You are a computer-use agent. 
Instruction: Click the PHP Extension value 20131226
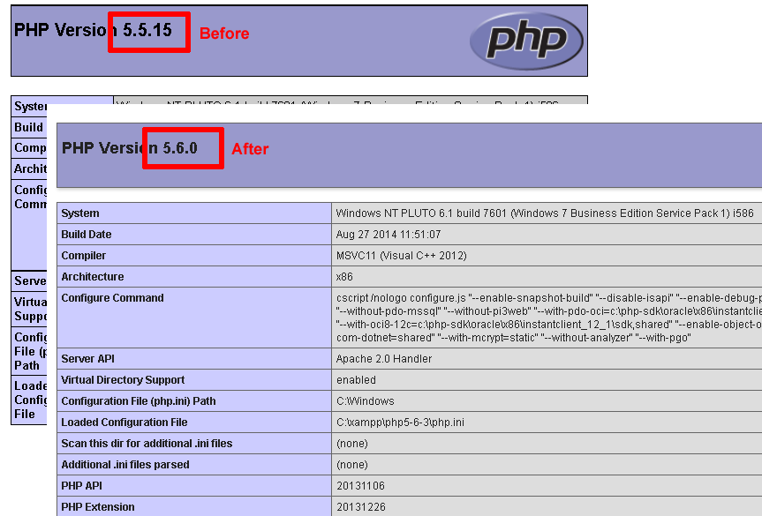(358, 507)
